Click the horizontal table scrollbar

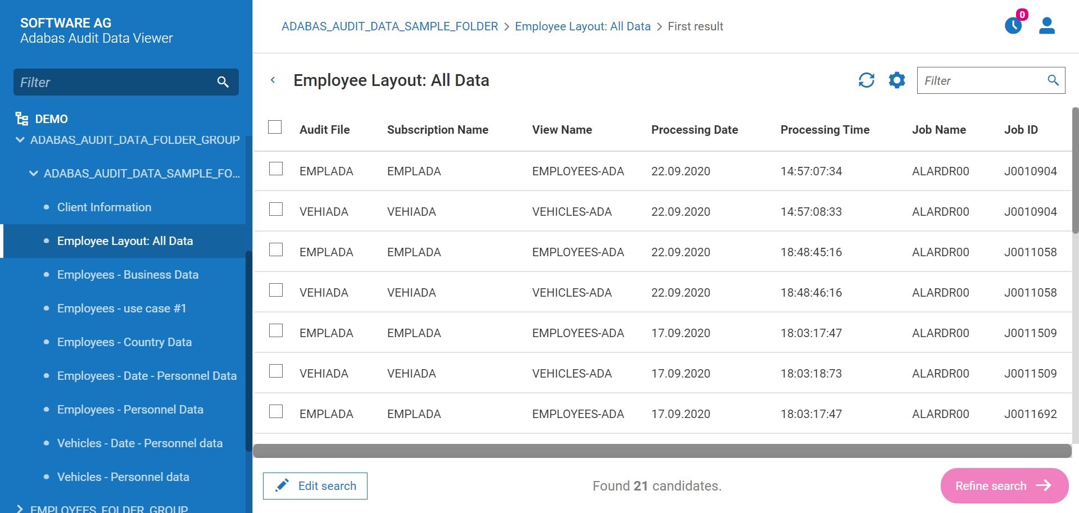pyautogui.click(x=662, y=451)
